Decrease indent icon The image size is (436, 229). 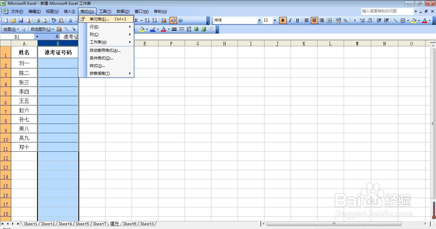379,20
